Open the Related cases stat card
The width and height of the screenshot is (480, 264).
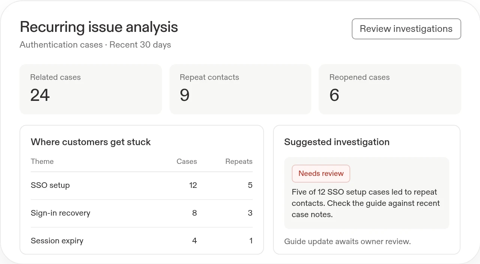(x=91, y=89)
